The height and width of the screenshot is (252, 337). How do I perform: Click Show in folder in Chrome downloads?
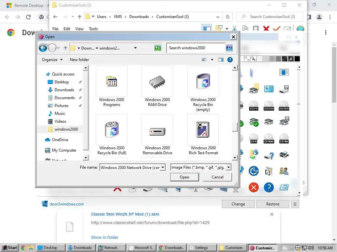105,237
